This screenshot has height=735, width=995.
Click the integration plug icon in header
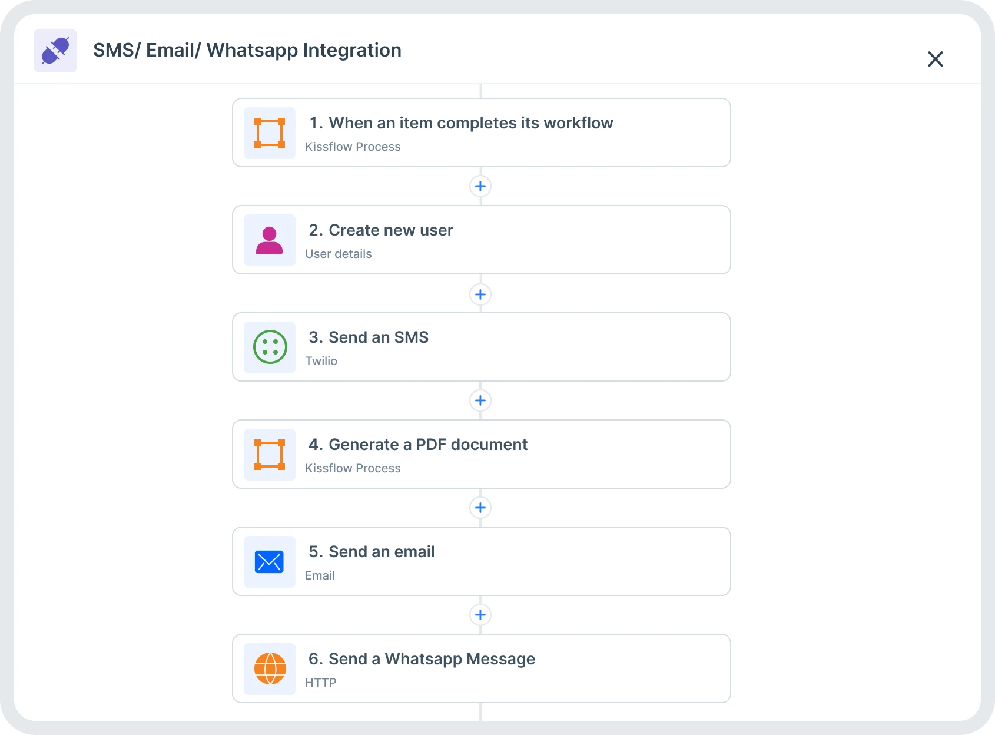[55, 51]
